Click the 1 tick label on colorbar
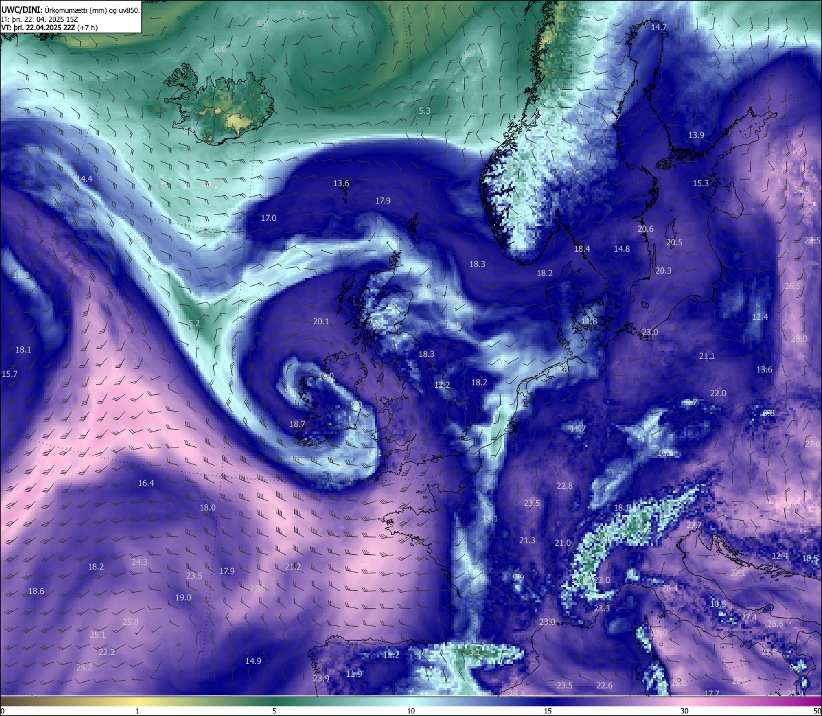The height and width of the screenshot is (716, 822). 137,711
